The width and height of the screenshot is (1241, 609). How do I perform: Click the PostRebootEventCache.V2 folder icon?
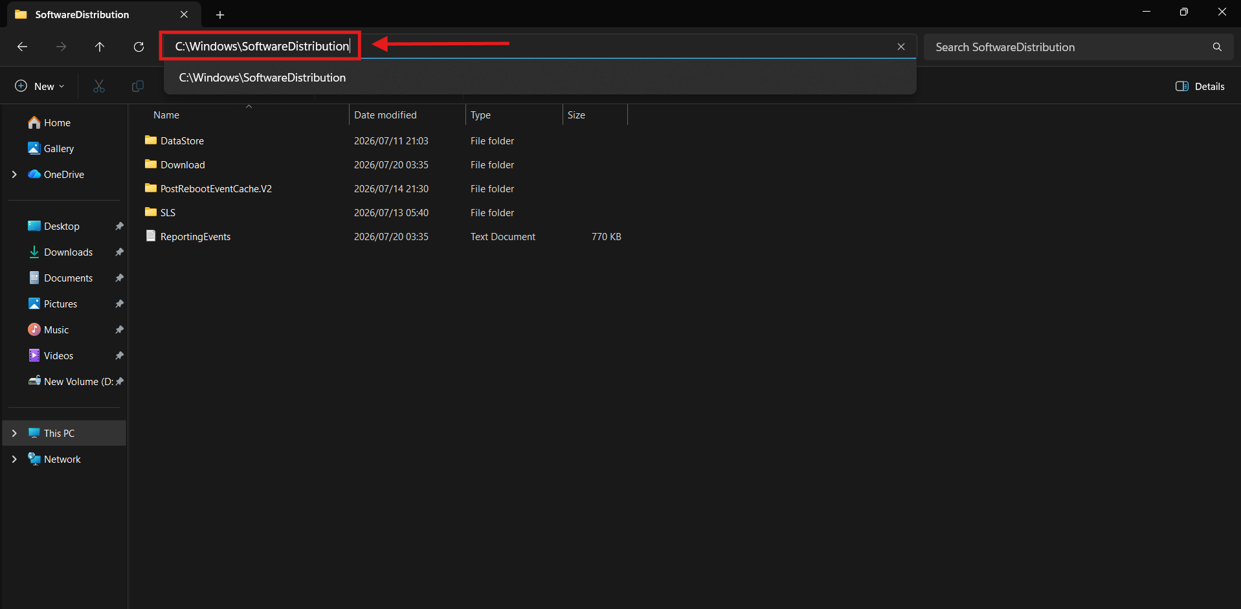(151, 188)
